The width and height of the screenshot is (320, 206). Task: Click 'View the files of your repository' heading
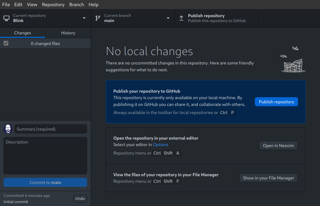pos(166,175)
